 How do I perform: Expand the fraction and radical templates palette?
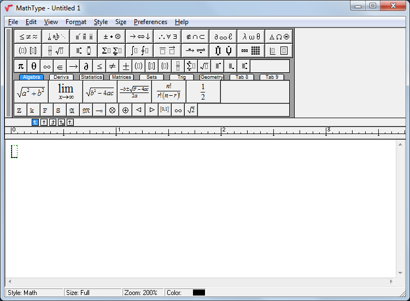point(55,51)
